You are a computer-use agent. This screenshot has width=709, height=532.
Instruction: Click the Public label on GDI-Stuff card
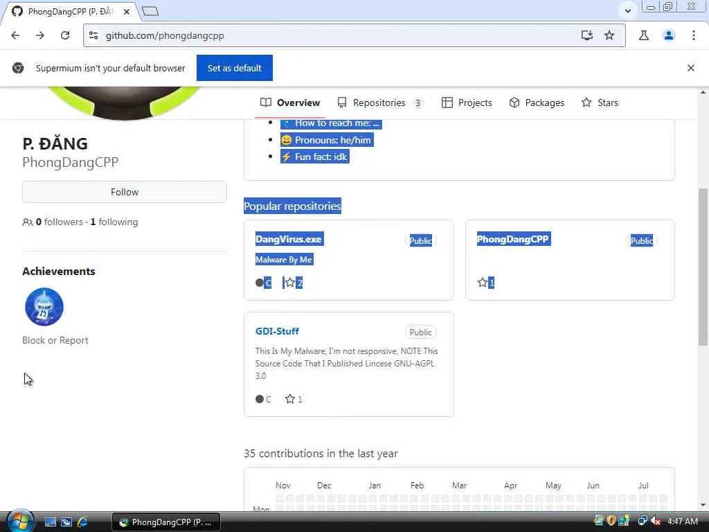[420, 332]
